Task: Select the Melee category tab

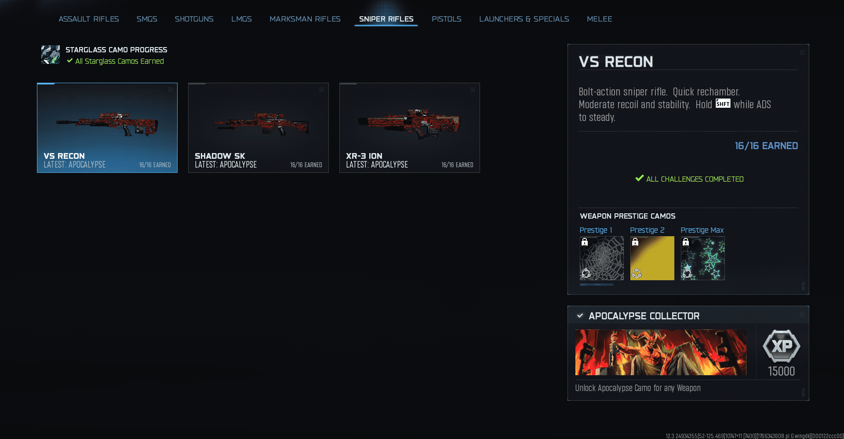Action: 599,19
